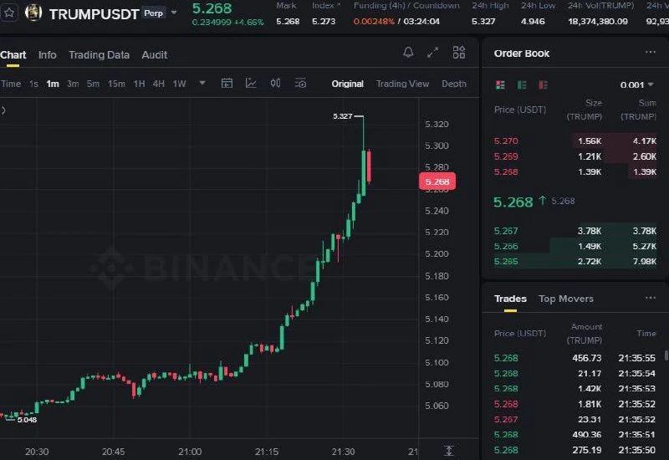Click the 24h High value 5.327
Viewport: 669px width, 460px height.
pos(483,21)
